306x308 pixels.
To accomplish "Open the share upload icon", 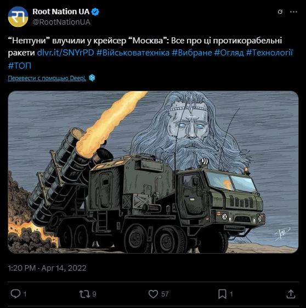I will pyautogui.click(x=291, y=294).
